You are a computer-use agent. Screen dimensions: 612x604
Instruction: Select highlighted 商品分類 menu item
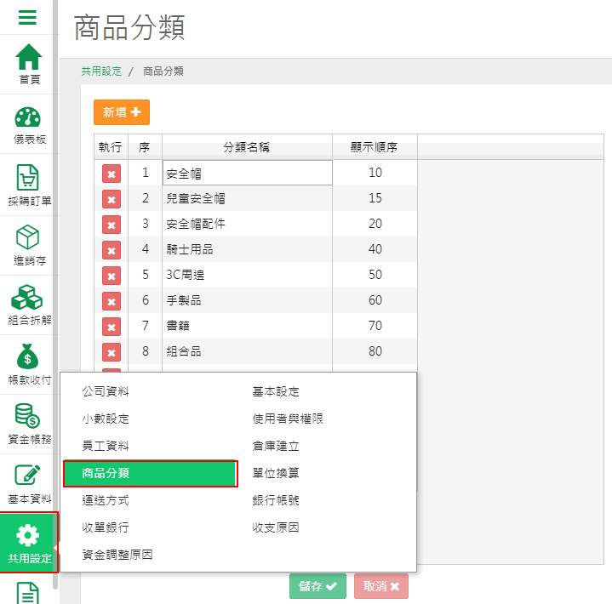point(151,473)
